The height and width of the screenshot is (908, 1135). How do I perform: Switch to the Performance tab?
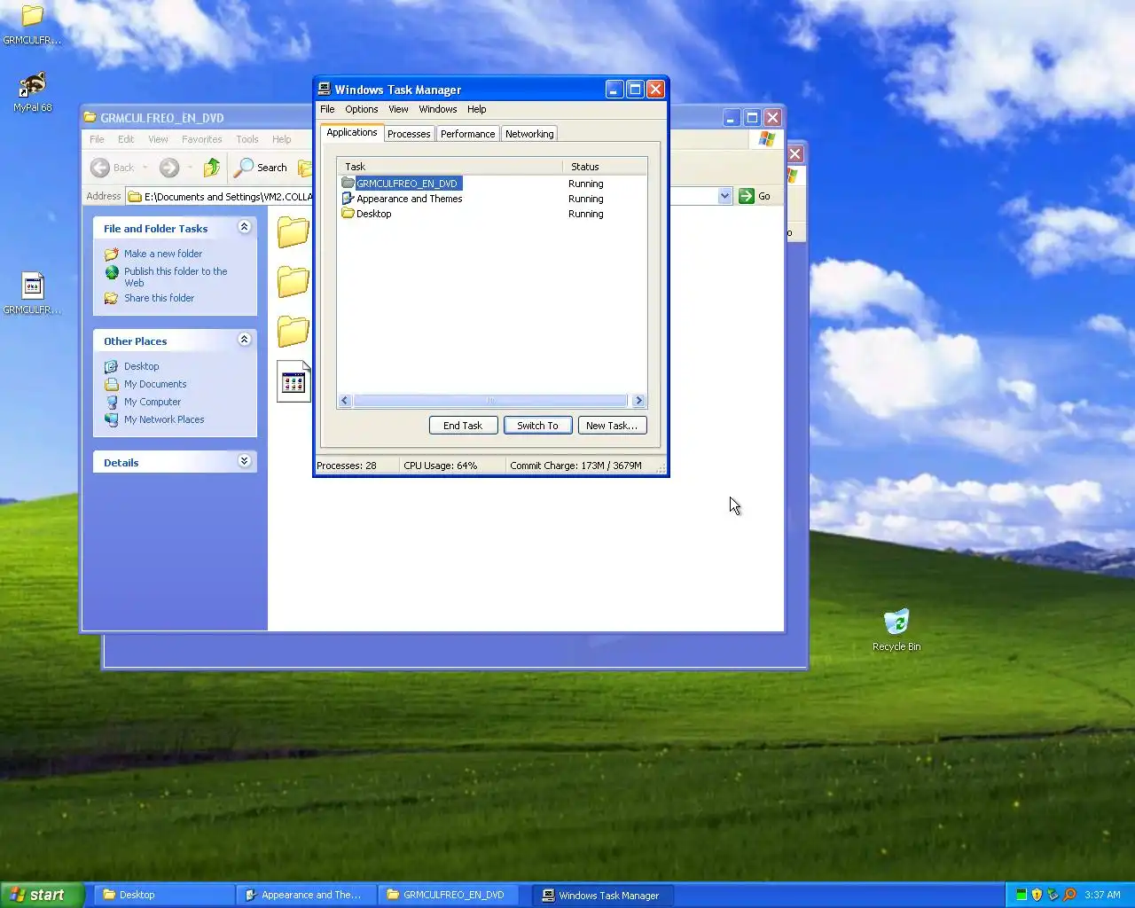click(467, 134)
